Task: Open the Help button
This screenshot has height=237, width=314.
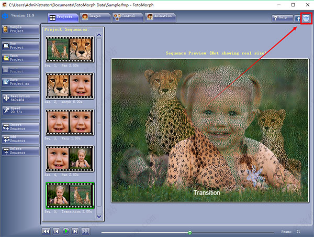Action: pos(283,18)
